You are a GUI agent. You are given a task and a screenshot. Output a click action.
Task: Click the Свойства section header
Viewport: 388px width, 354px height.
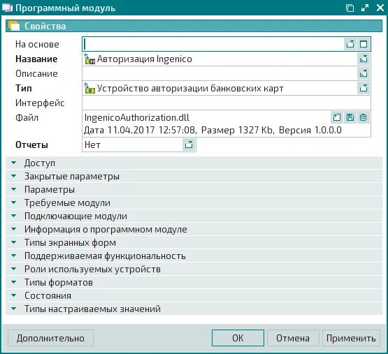[194, 26]
